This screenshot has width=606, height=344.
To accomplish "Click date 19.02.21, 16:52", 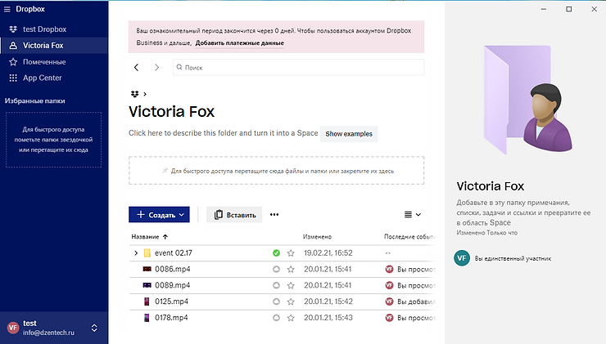I will (x=328, y=253).
